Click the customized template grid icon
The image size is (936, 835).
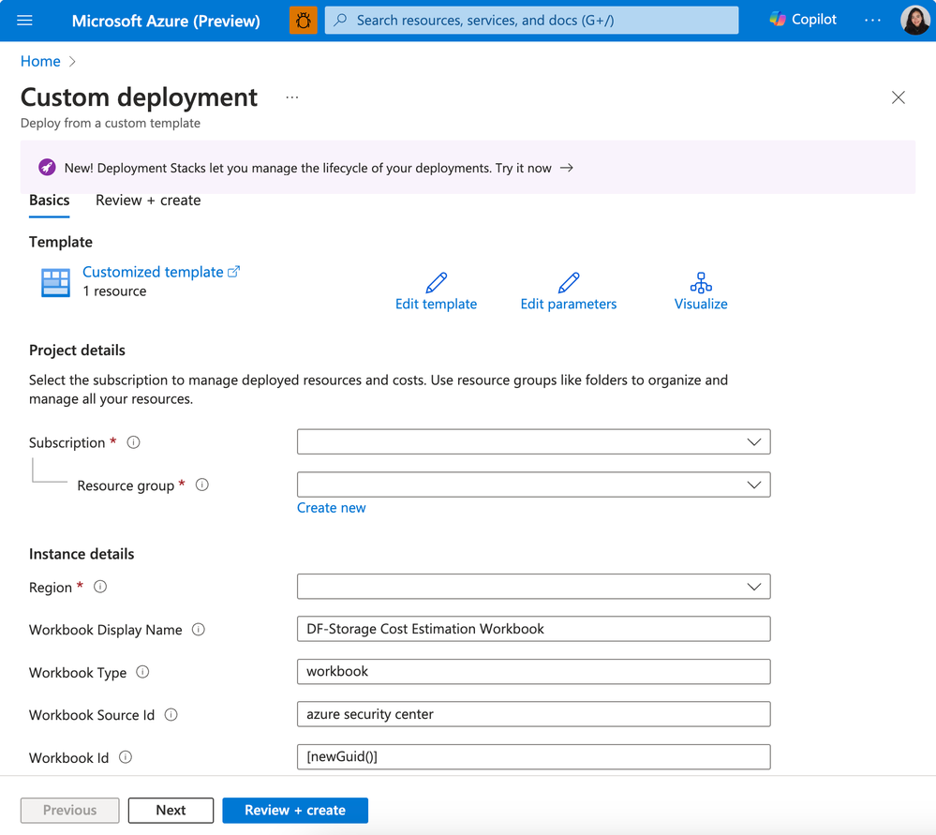point(55,282)
